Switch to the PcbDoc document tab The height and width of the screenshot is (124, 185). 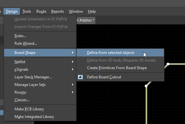(86, 20)
